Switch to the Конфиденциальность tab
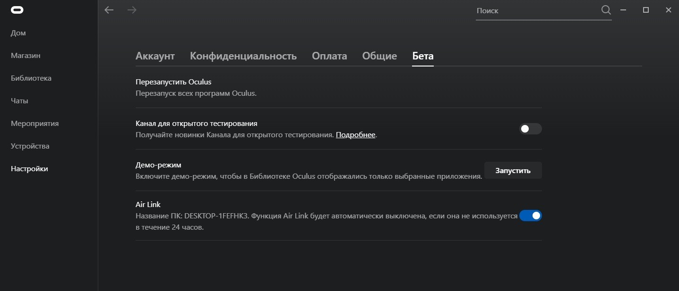 tap(243, 56)
